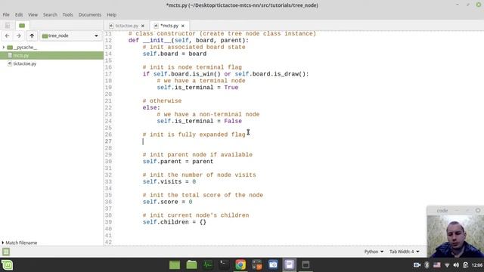Switch to the tictactoe.py tab
The image size is (484, 272).
point(126,26)
